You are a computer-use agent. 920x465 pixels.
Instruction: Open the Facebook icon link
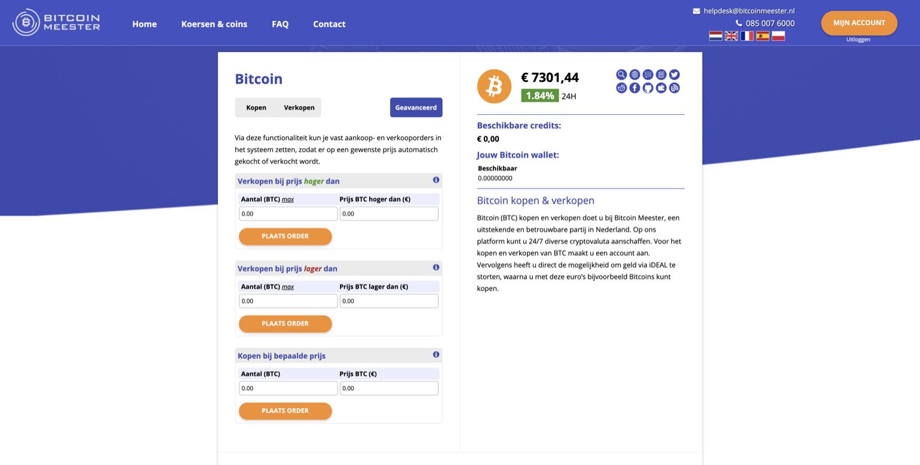tap(634, 88)
